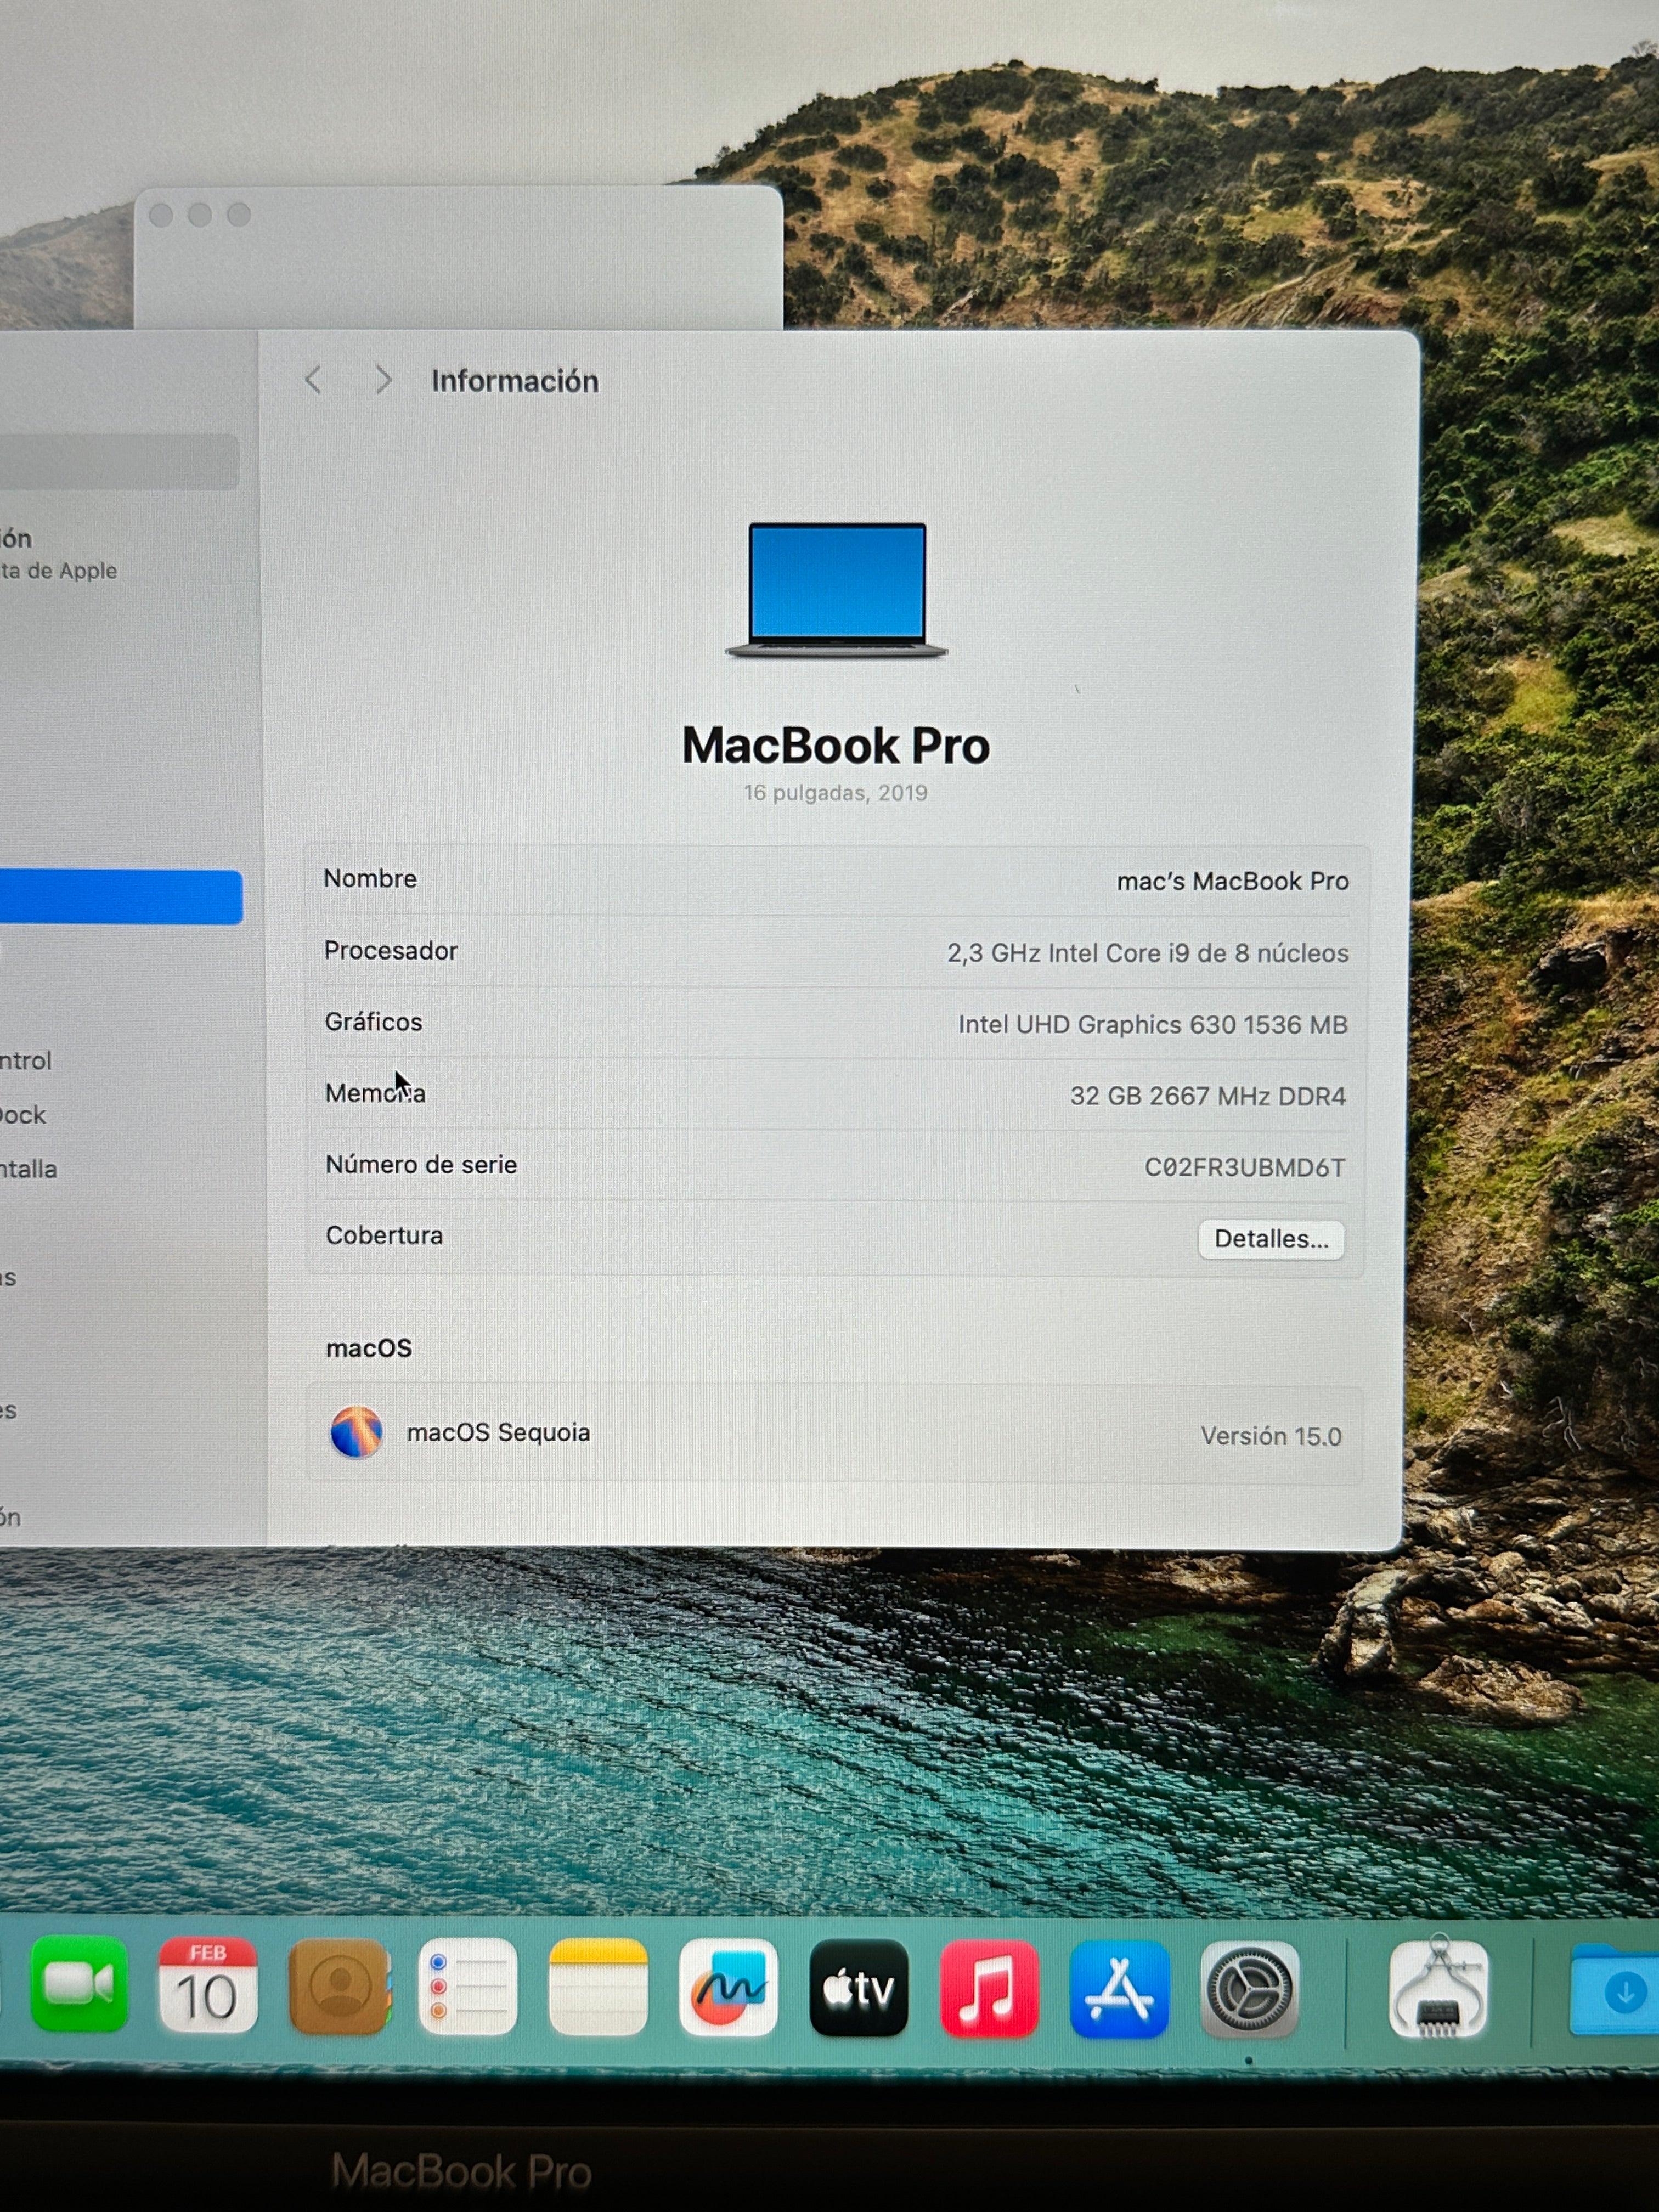Click the Detalles... coverage button
1659x2212 pixels.
(1271, 1239)
